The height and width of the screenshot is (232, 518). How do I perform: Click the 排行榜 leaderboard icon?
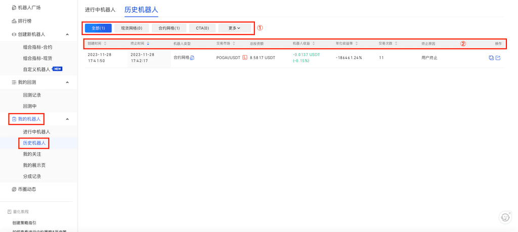pyautogui.click(x=14, y=21)
